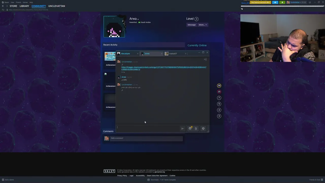Open the Help menu
The image size is (325, 183).
(31, 2)
